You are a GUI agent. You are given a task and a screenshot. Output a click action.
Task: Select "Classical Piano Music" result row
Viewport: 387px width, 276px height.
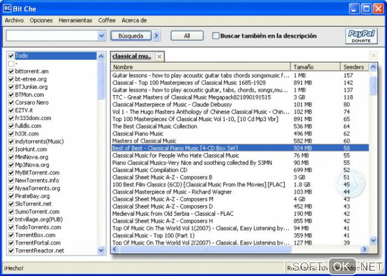240,134
